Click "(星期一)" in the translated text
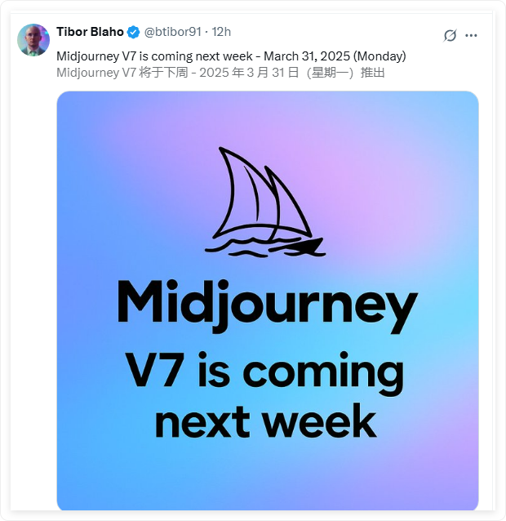 pos(330,73)
